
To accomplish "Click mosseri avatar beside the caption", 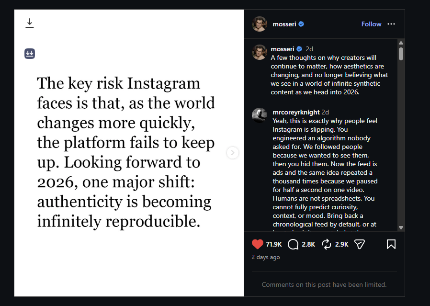I will coord(260,52).
